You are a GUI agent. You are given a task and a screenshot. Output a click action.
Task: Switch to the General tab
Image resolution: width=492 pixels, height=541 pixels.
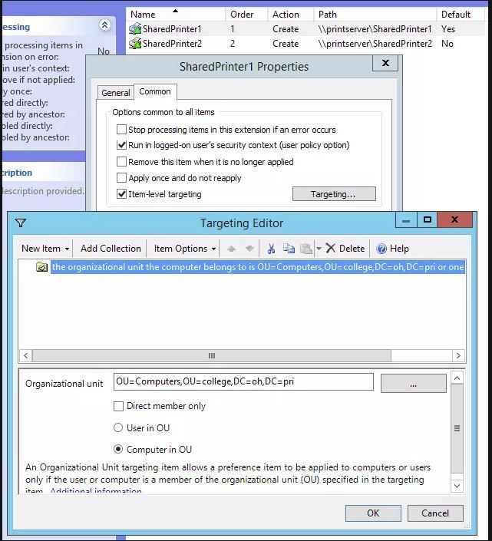click(x=116, y=92)
